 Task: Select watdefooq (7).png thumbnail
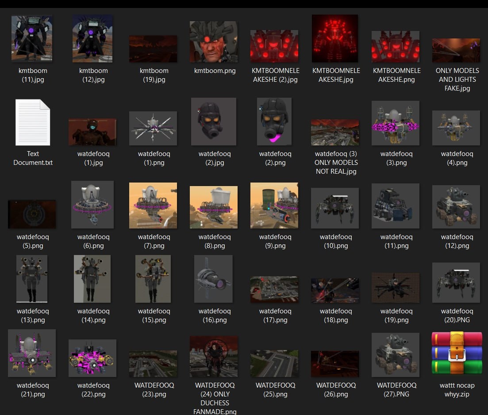click(153, 206)
